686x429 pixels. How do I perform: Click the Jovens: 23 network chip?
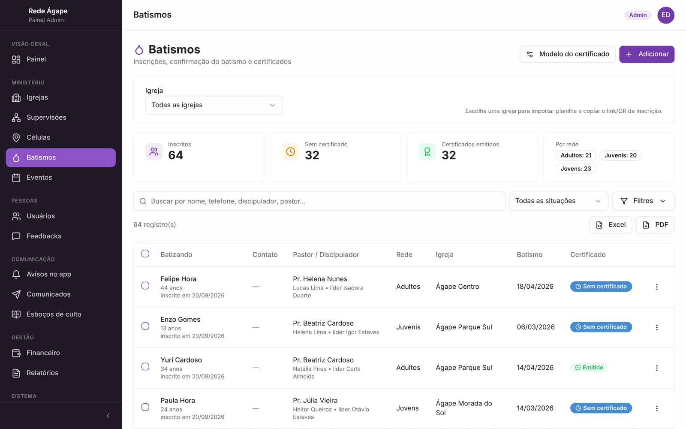576,169
